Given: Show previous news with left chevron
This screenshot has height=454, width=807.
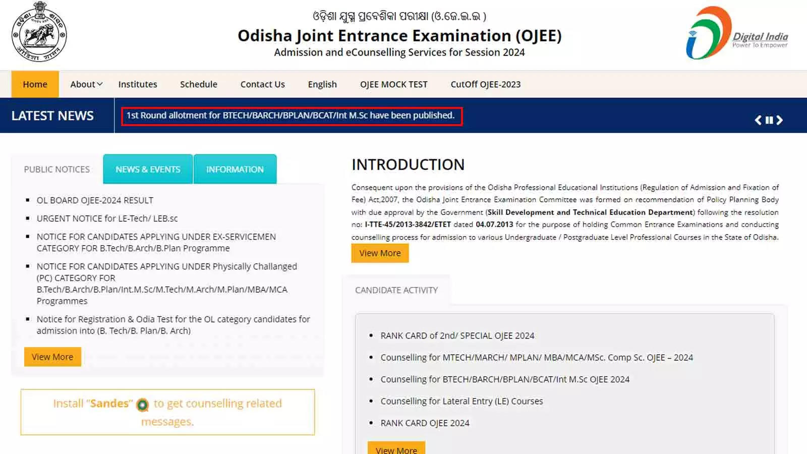Looking at the screenshot, I should pyautogui.click(x=758, y=120).
